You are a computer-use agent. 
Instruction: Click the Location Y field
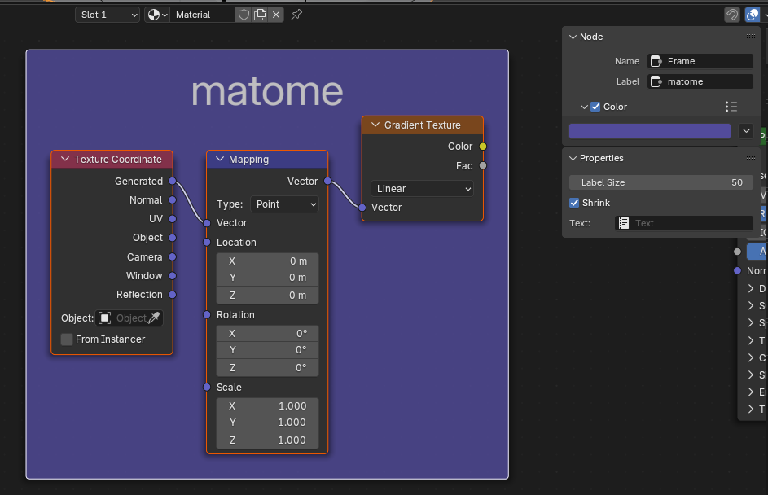267,278
